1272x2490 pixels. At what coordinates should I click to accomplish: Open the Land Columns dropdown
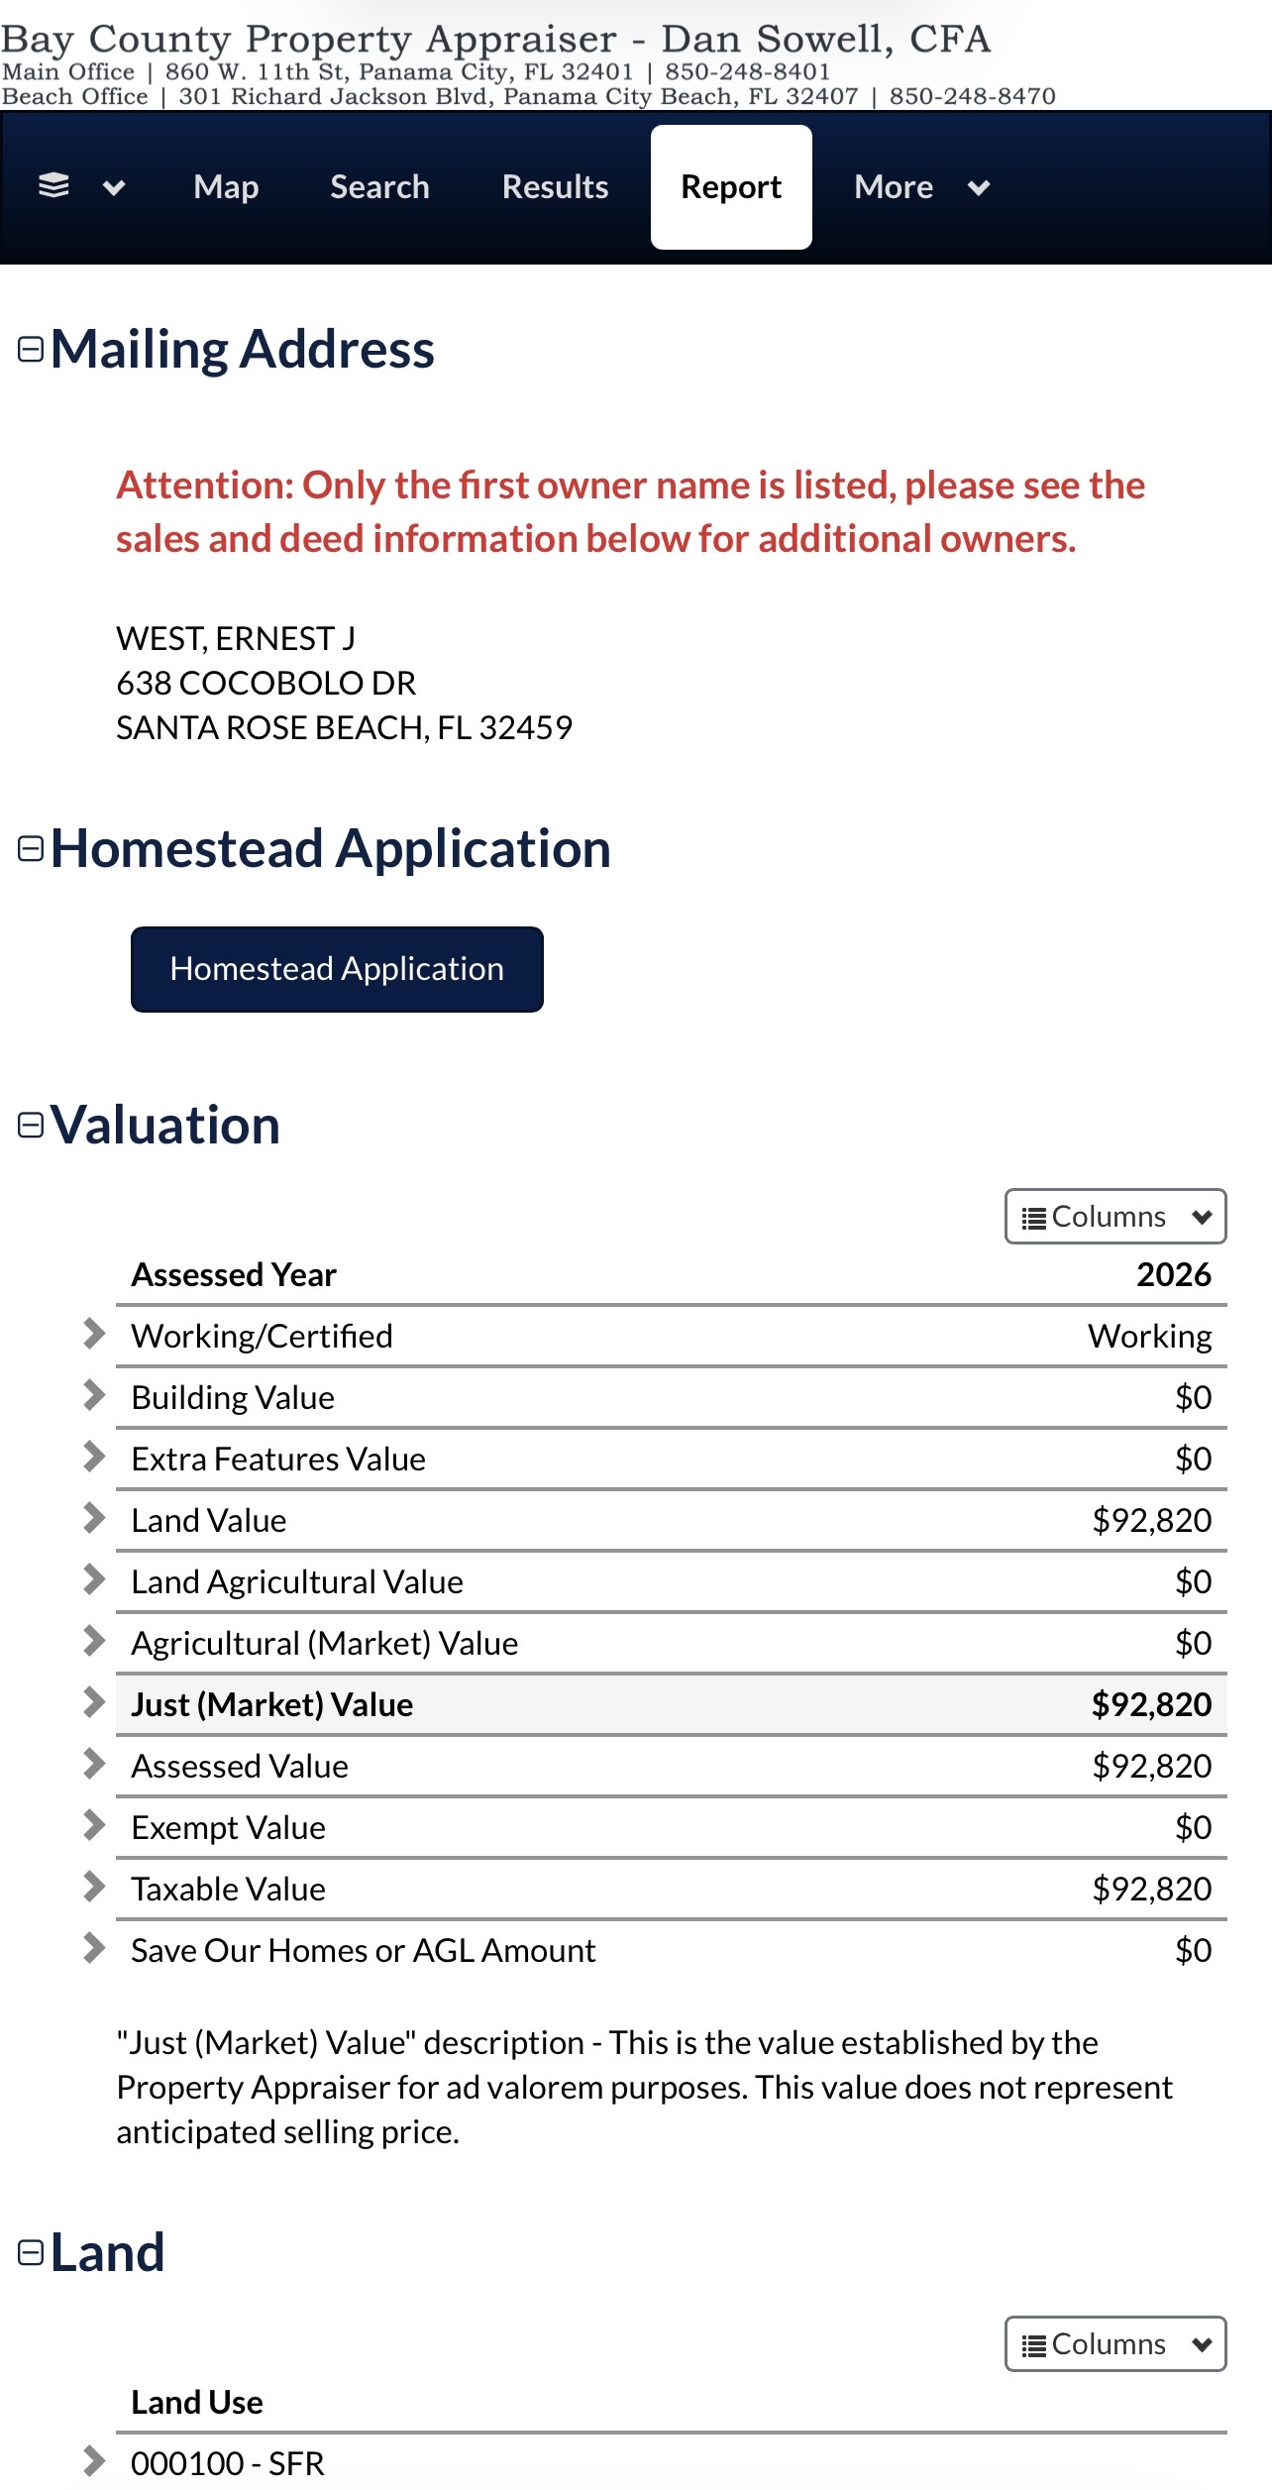pyautogui.click(x=1115, y=2344)
